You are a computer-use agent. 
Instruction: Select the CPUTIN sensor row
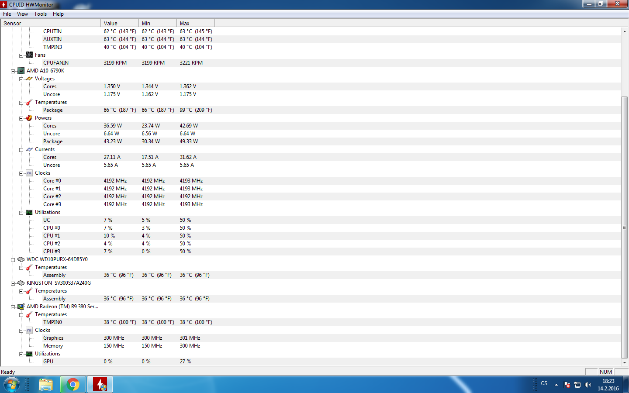tap(311, 31)
